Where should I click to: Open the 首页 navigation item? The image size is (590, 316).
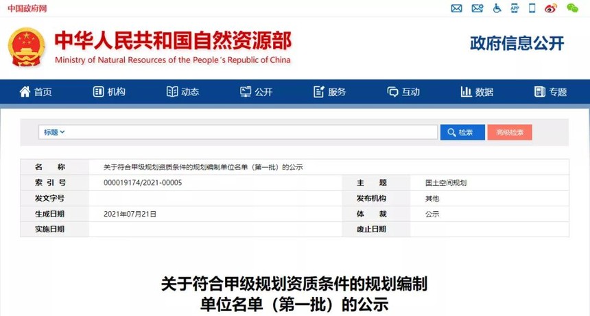(36, 92)
